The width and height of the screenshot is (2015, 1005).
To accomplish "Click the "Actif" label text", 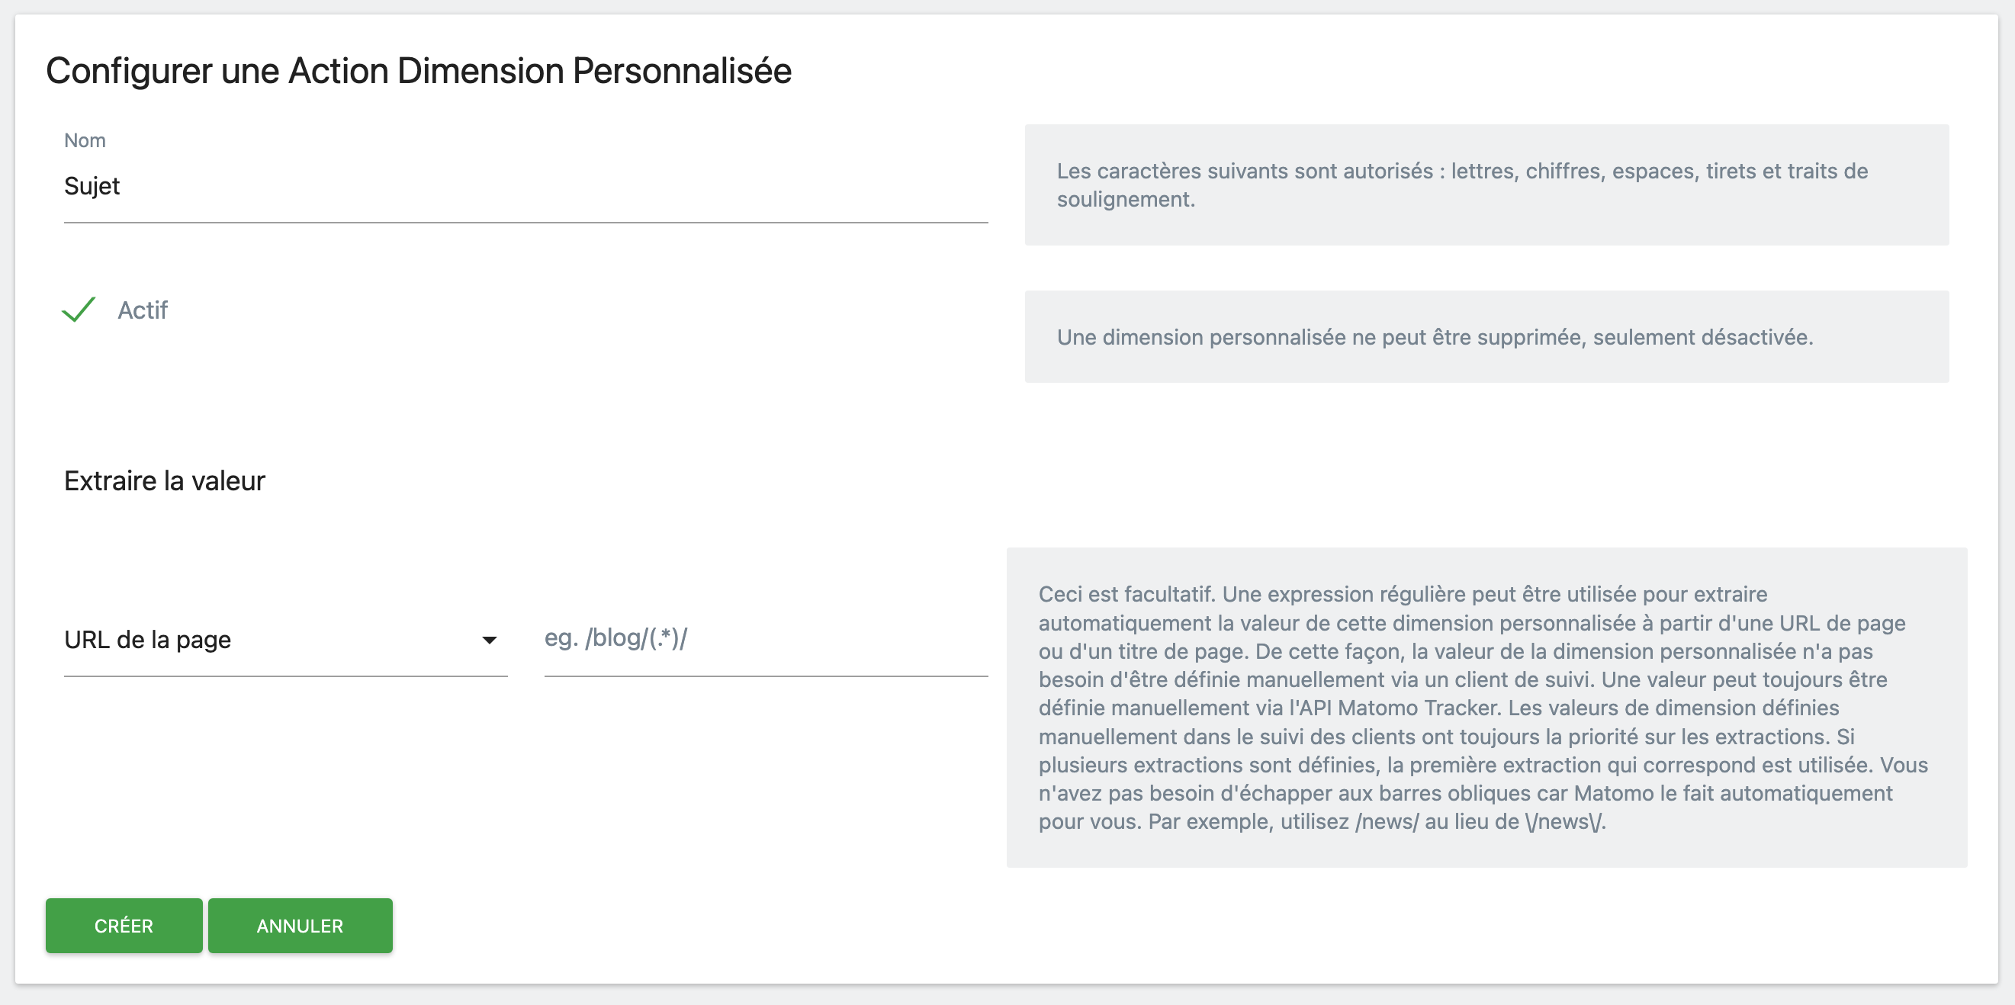I will (143, 310).
